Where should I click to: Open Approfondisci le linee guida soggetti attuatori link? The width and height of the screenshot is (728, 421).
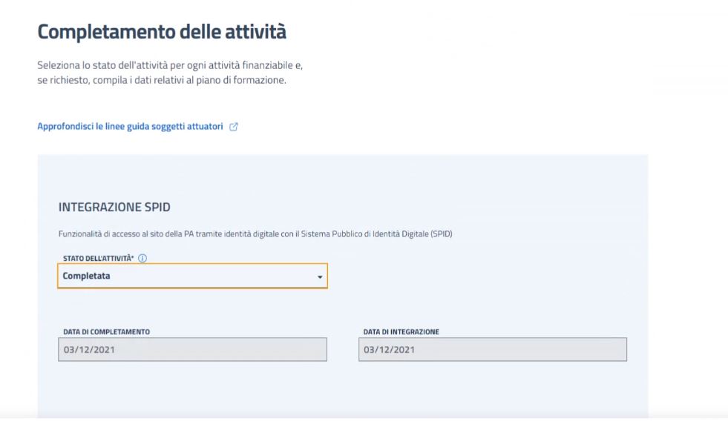(130, 126)
